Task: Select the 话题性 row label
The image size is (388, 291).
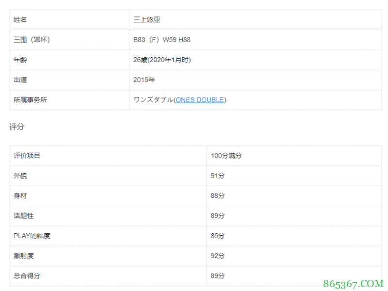Action: pyautogui.click(x=23, y=216)
